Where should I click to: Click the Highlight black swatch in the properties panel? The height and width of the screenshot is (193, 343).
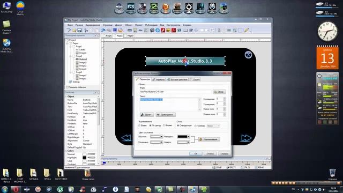tap(85, 158)
